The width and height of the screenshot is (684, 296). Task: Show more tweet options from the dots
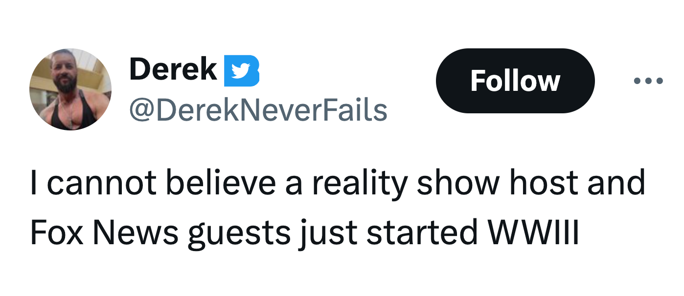point(648,81)
